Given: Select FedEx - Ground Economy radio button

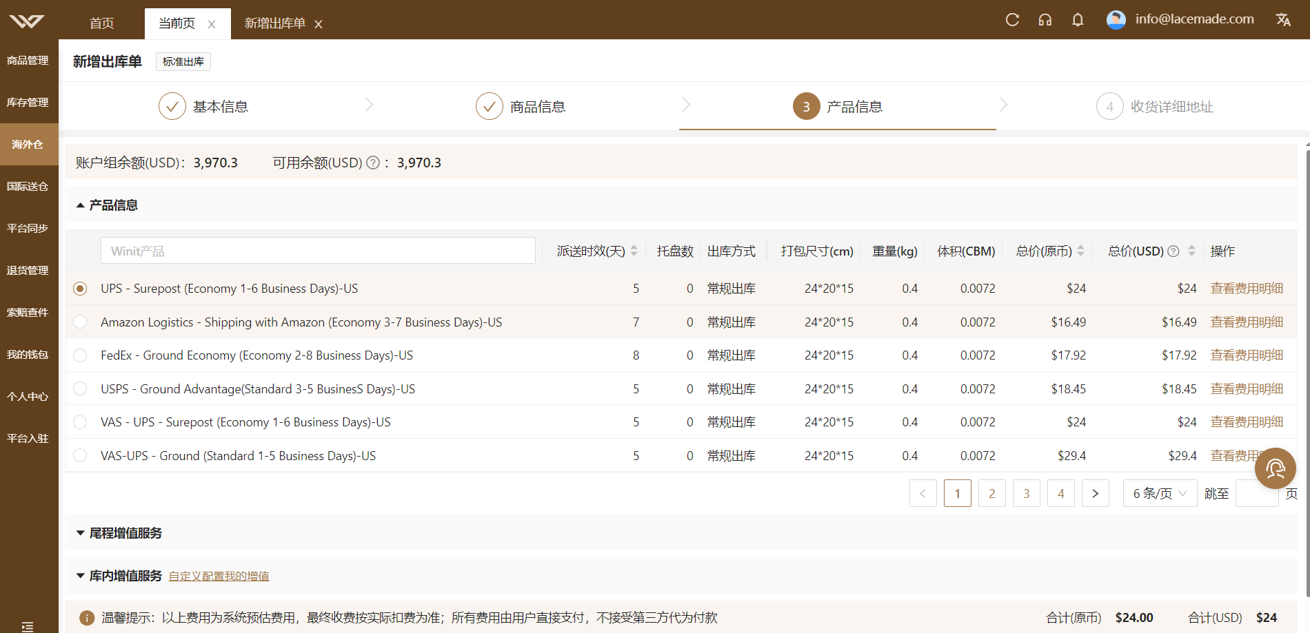Looking at the screenshot, I should coord(80,355).
